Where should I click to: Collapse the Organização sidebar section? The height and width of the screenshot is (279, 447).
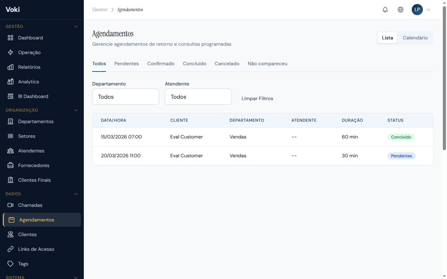pyautogui.click(x=76, y=110)
